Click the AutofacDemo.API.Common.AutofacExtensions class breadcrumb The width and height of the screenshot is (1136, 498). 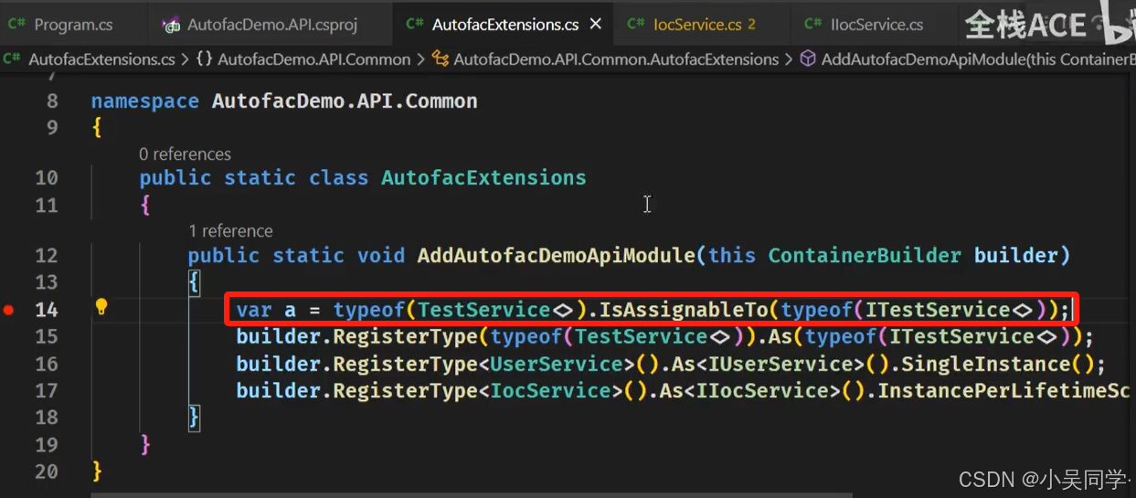[616, 59]
